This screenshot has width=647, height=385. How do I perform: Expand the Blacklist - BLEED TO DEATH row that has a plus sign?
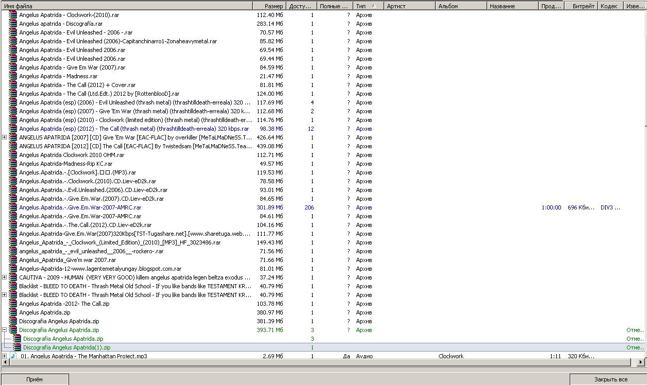click(x=5, y=295)
